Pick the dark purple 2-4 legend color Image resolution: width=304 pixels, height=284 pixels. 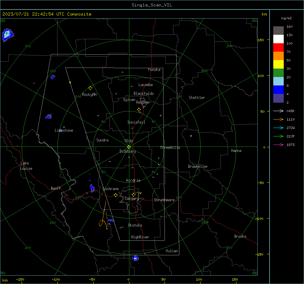278,98
